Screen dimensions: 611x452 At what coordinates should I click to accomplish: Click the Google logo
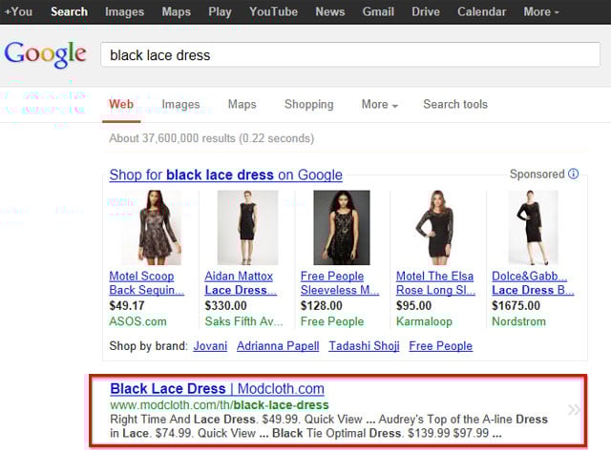pos(45,55)
